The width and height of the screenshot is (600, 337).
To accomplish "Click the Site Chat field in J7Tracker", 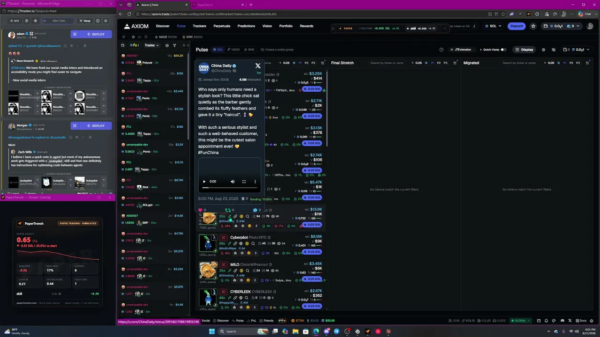I will (x=59, y=21).
